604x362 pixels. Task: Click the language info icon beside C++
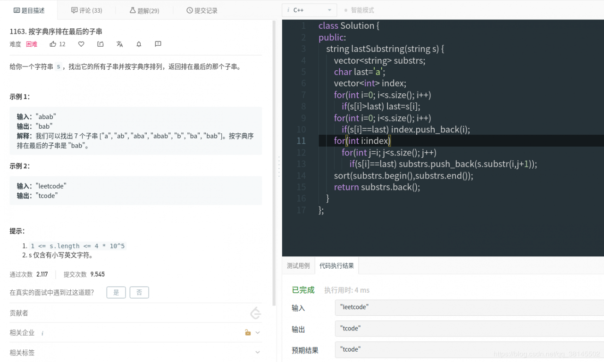coord(288,10)
